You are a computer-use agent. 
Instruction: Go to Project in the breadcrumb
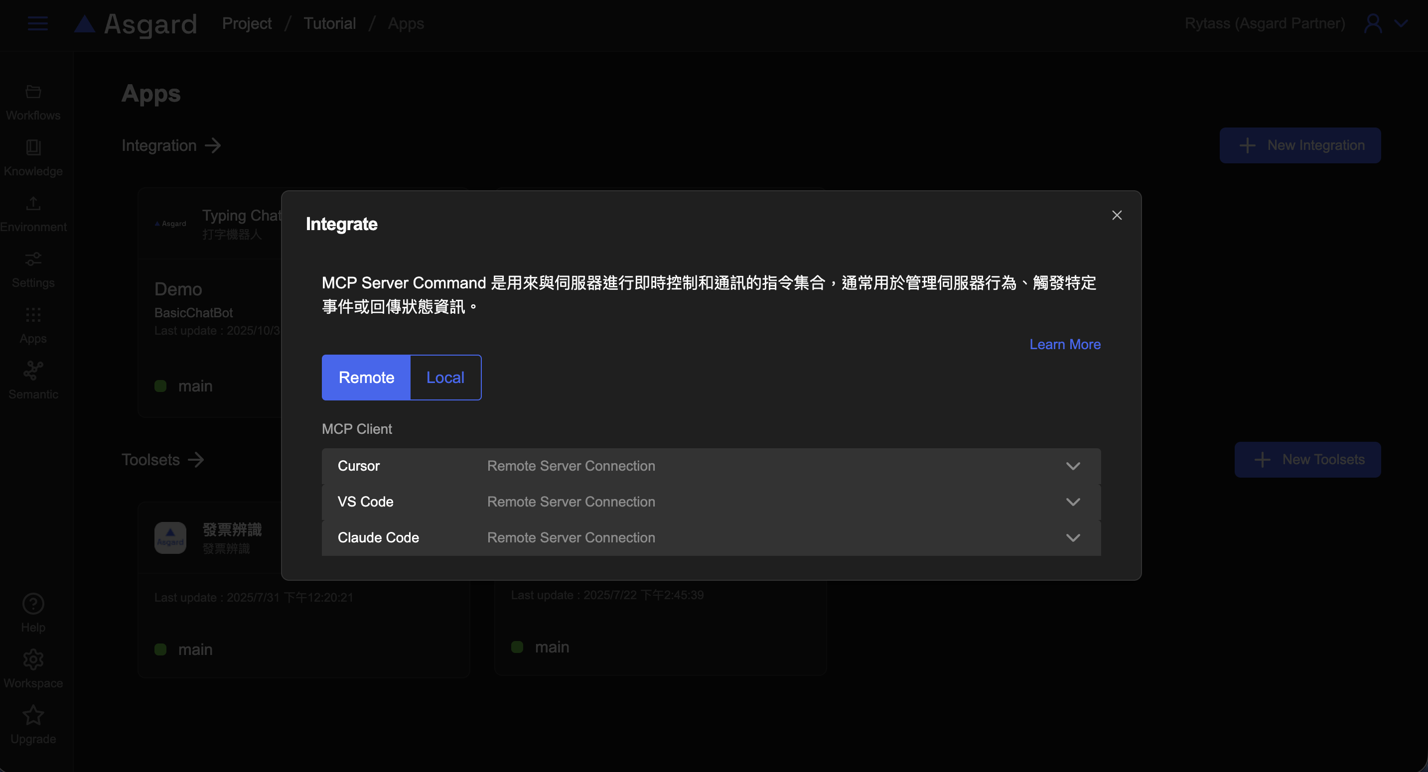pyautogui.click(x=247, y=23)
